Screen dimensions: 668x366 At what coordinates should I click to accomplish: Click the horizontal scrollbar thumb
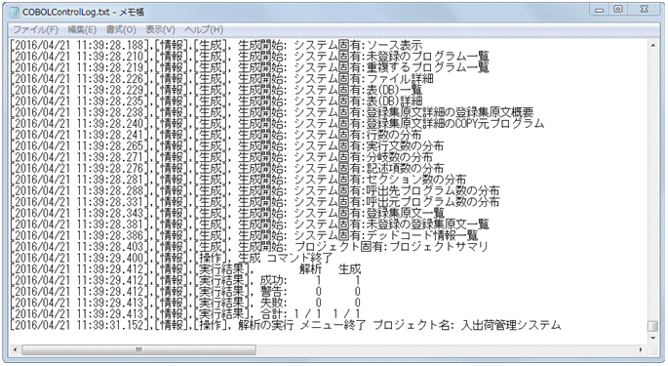tap(138, 349)
